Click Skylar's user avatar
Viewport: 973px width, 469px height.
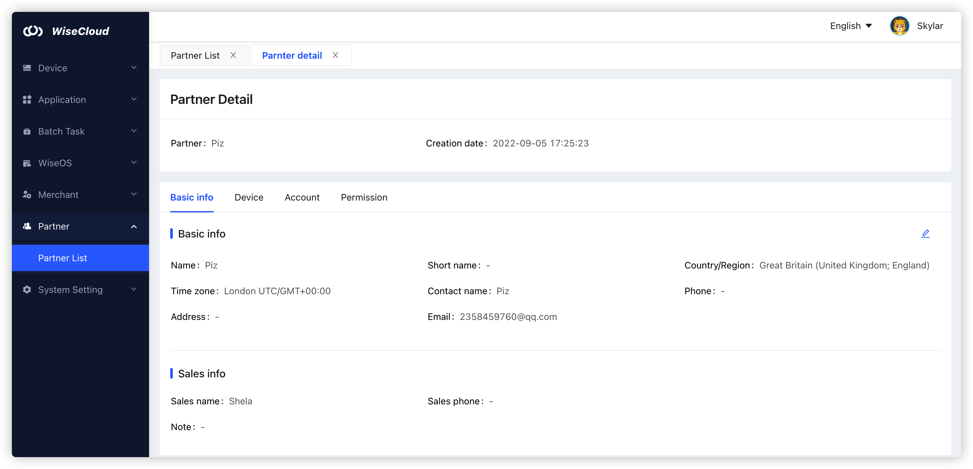(x=899, y=26)
